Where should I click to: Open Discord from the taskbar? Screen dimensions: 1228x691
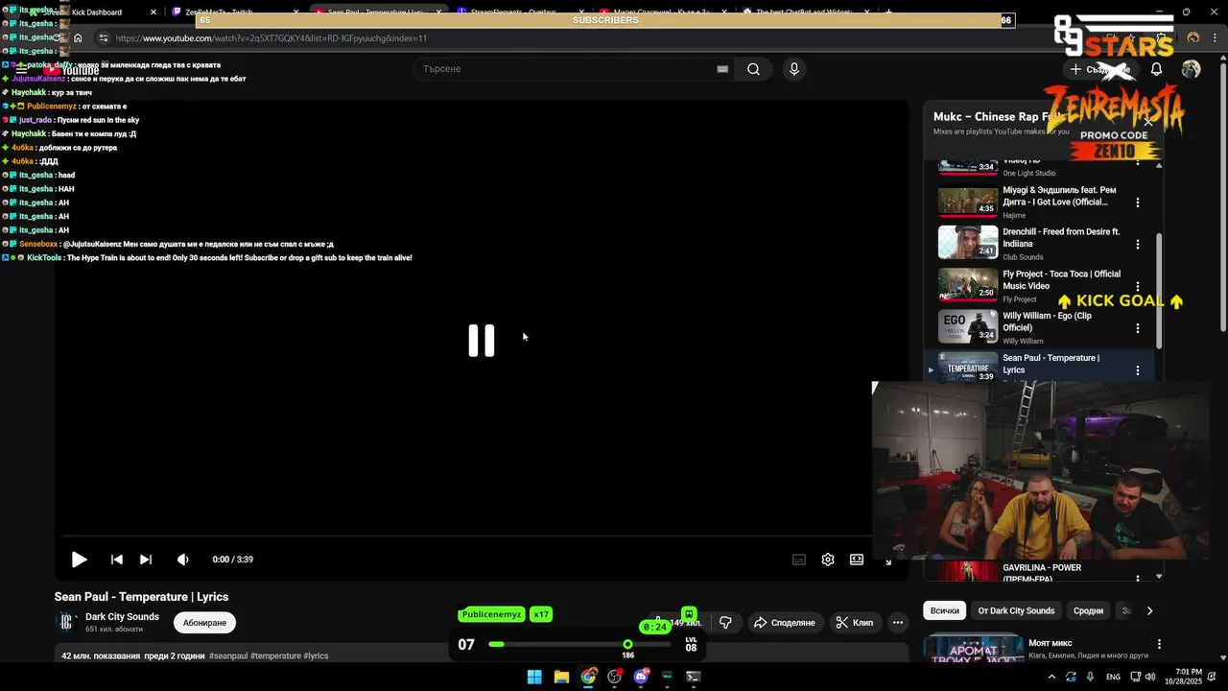(641, 677)
